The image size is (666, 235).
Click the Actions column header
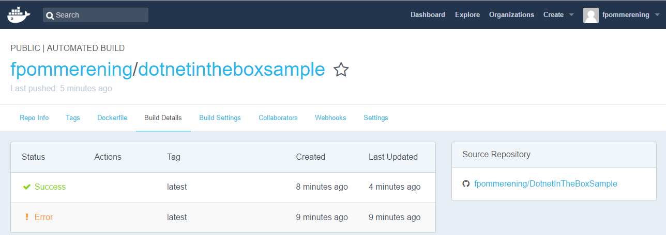pos(108,157)
